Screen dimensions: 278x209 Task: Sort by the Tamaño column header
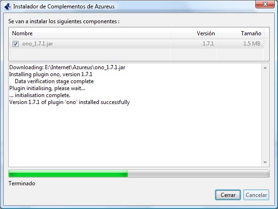point(241,33)
